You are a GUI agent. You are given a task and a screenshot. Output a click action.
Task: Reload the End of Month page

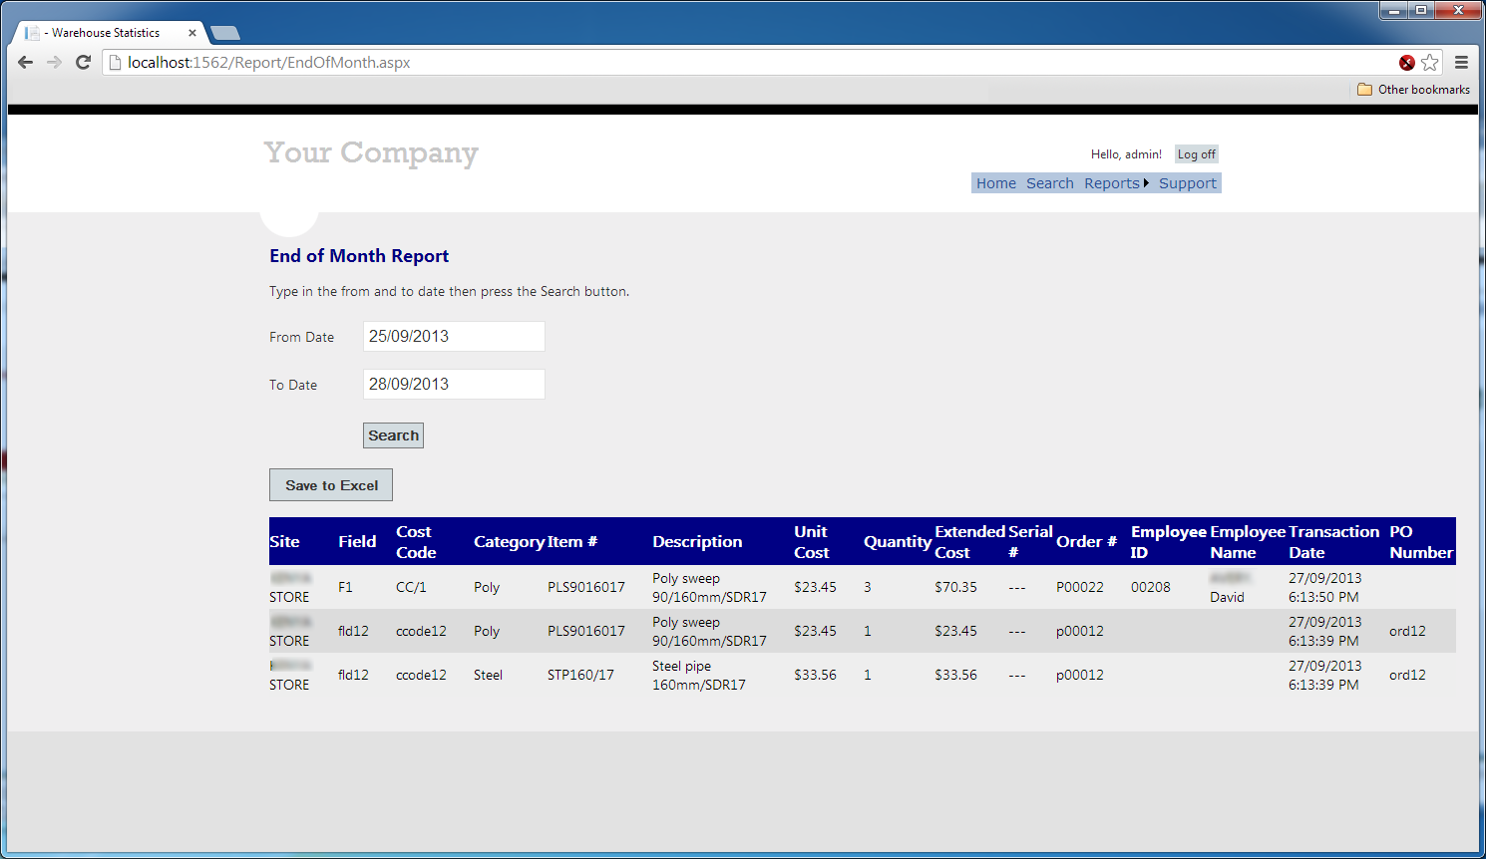click(84, 62)
